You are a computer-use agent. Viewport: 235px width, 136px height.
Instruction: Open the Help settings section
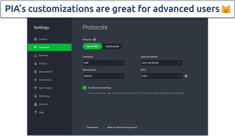[41, 112]
